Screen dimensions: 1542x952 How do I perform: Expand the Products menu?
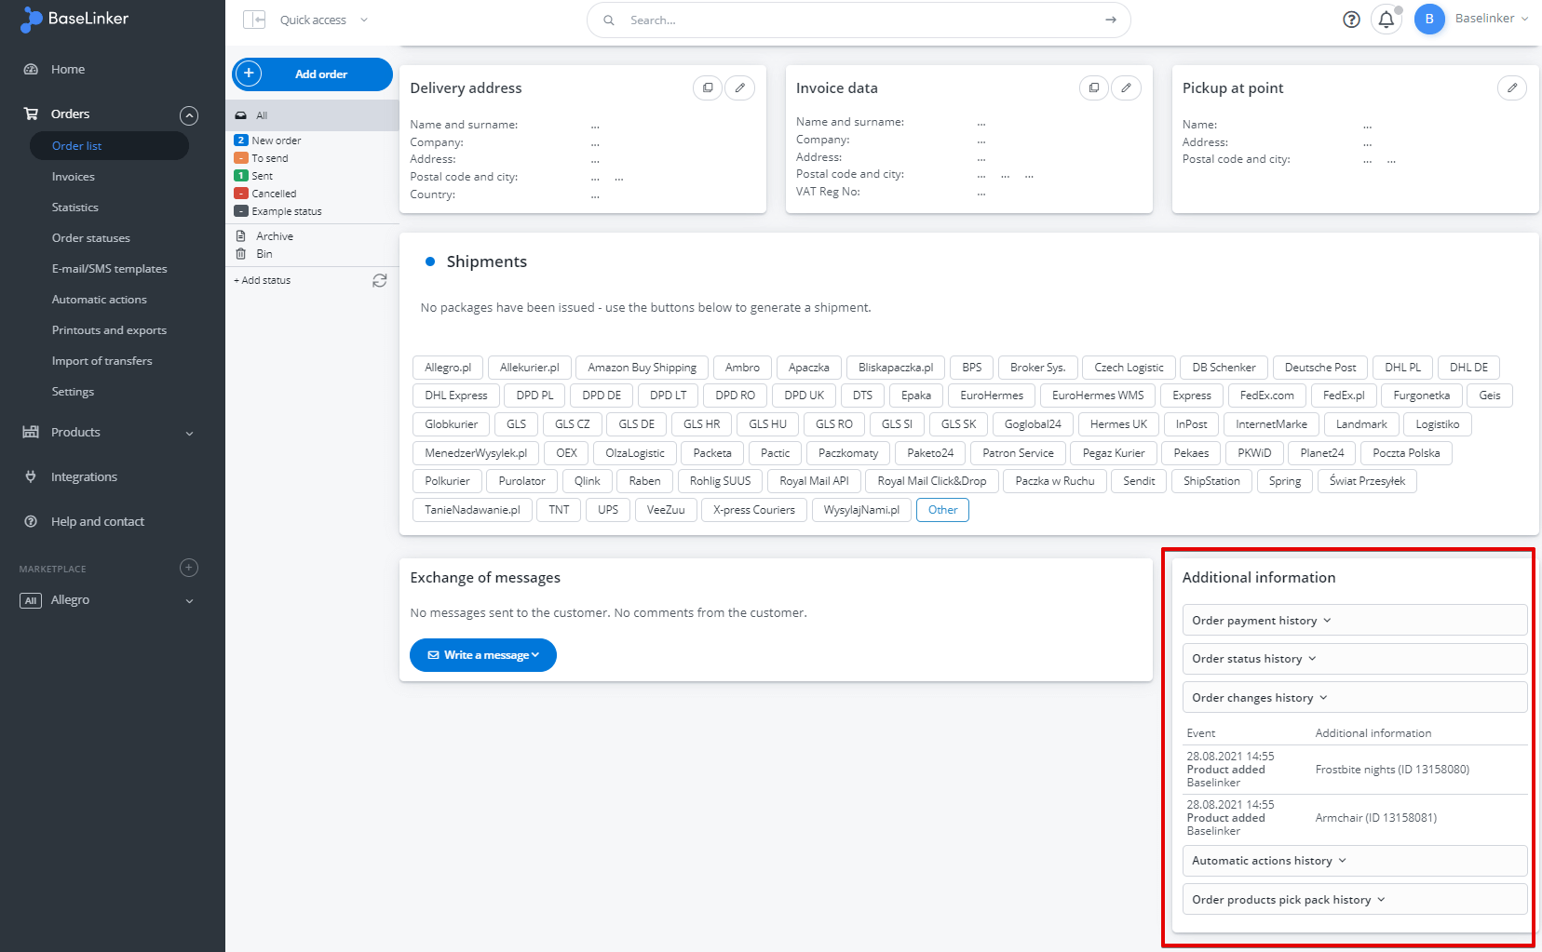[x=109, y=432]
